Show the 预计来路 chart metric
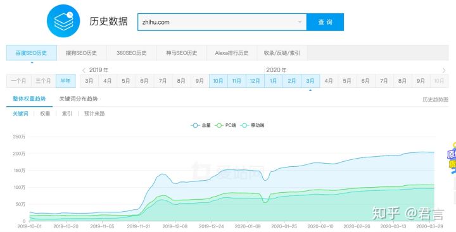 94,114
